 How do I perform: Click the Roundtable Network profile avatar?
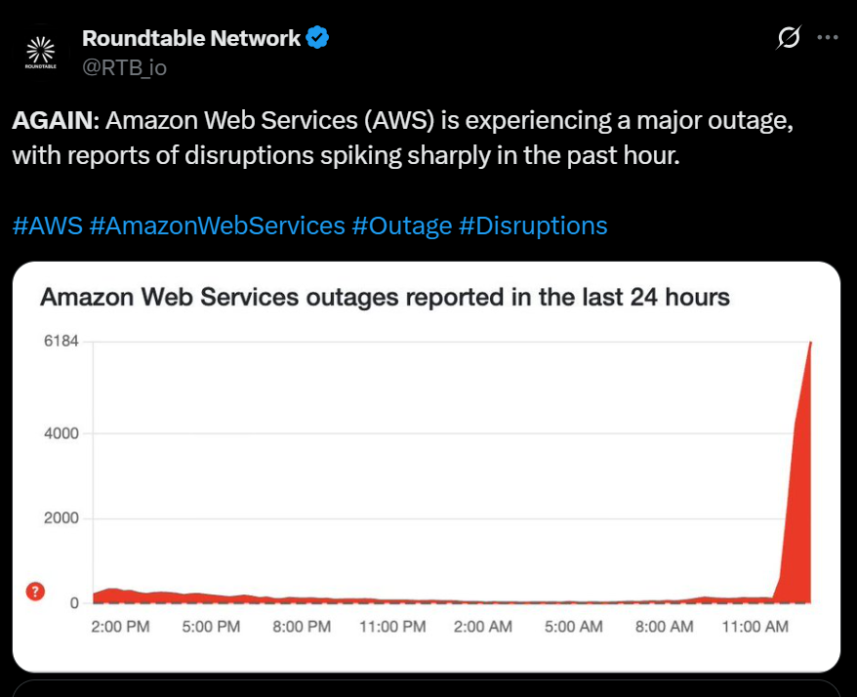click(x=40, y=51)
